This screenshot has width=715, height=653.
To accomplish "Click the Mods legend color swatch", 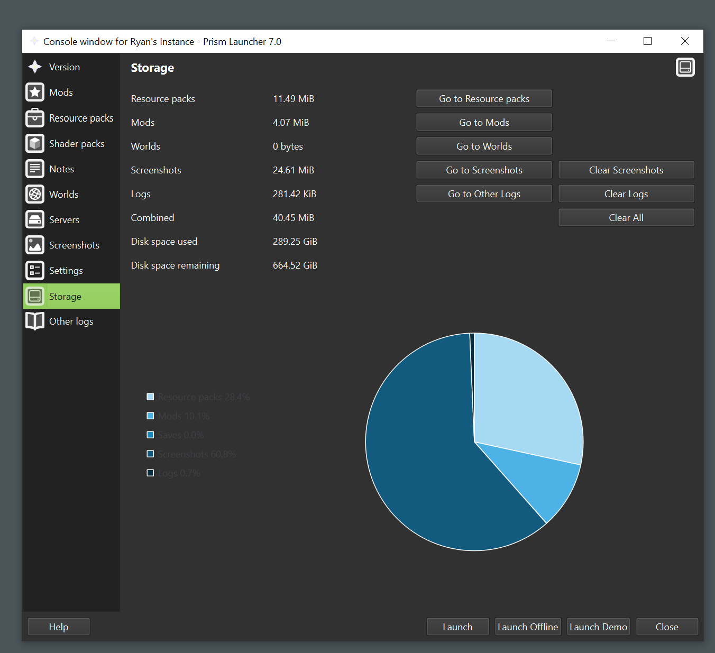I will coord(150,416).
